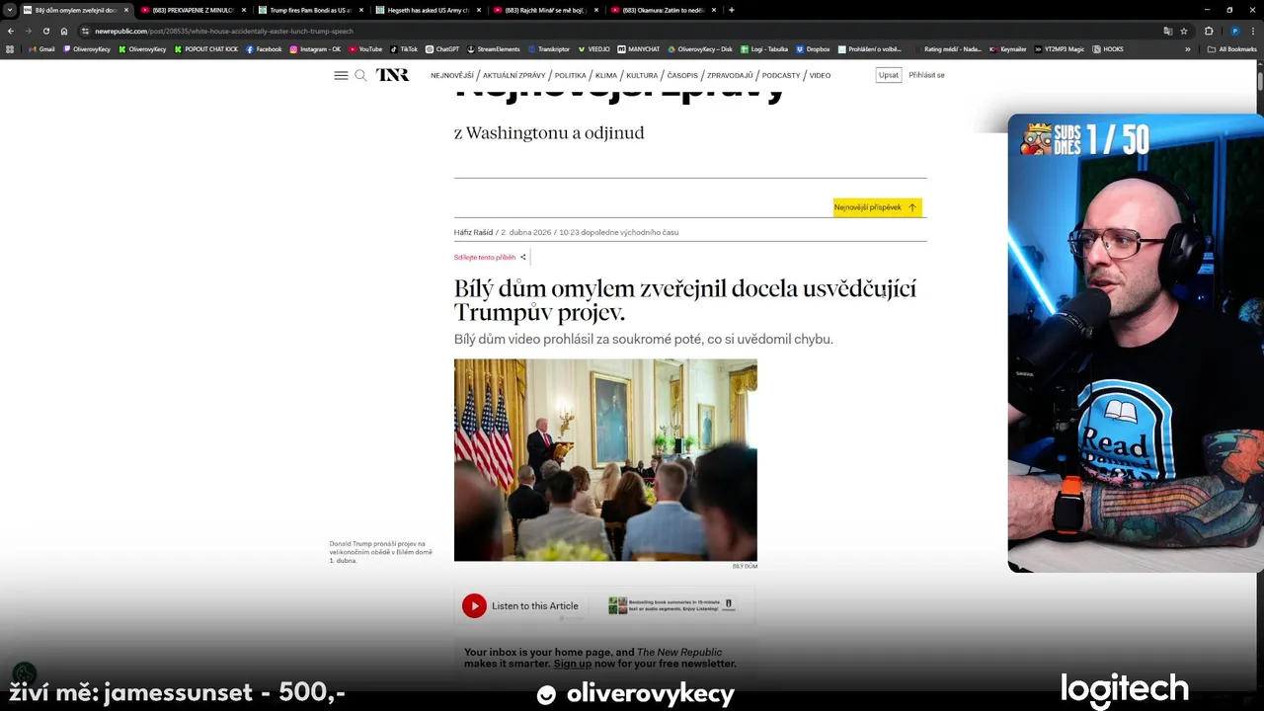Open the POLITIKA section
1264x711 pixels.
click(x=571, y=75)
